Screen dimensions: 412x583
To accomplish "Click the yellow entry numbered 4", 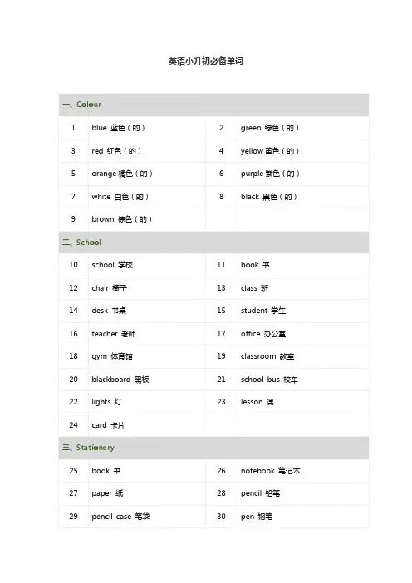I will coord(270,151).
